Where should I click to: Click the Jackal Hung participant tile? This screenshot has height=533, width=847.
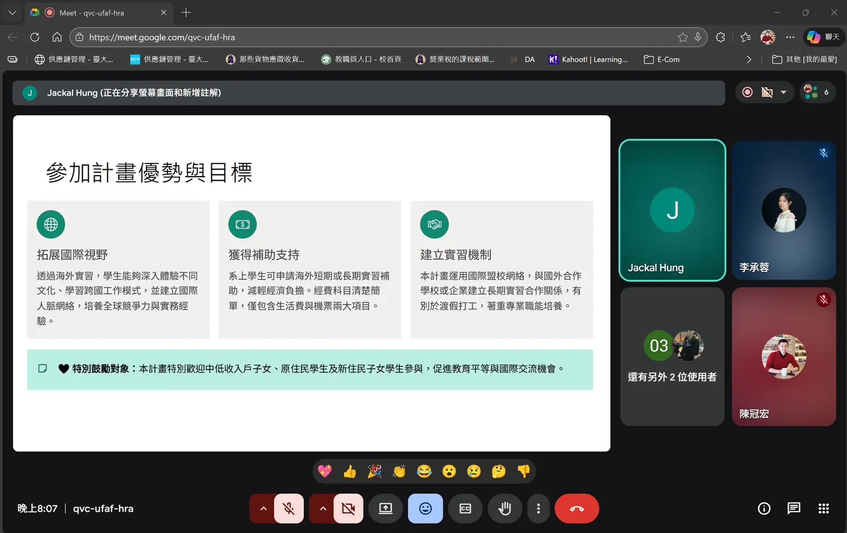(672, 210)
